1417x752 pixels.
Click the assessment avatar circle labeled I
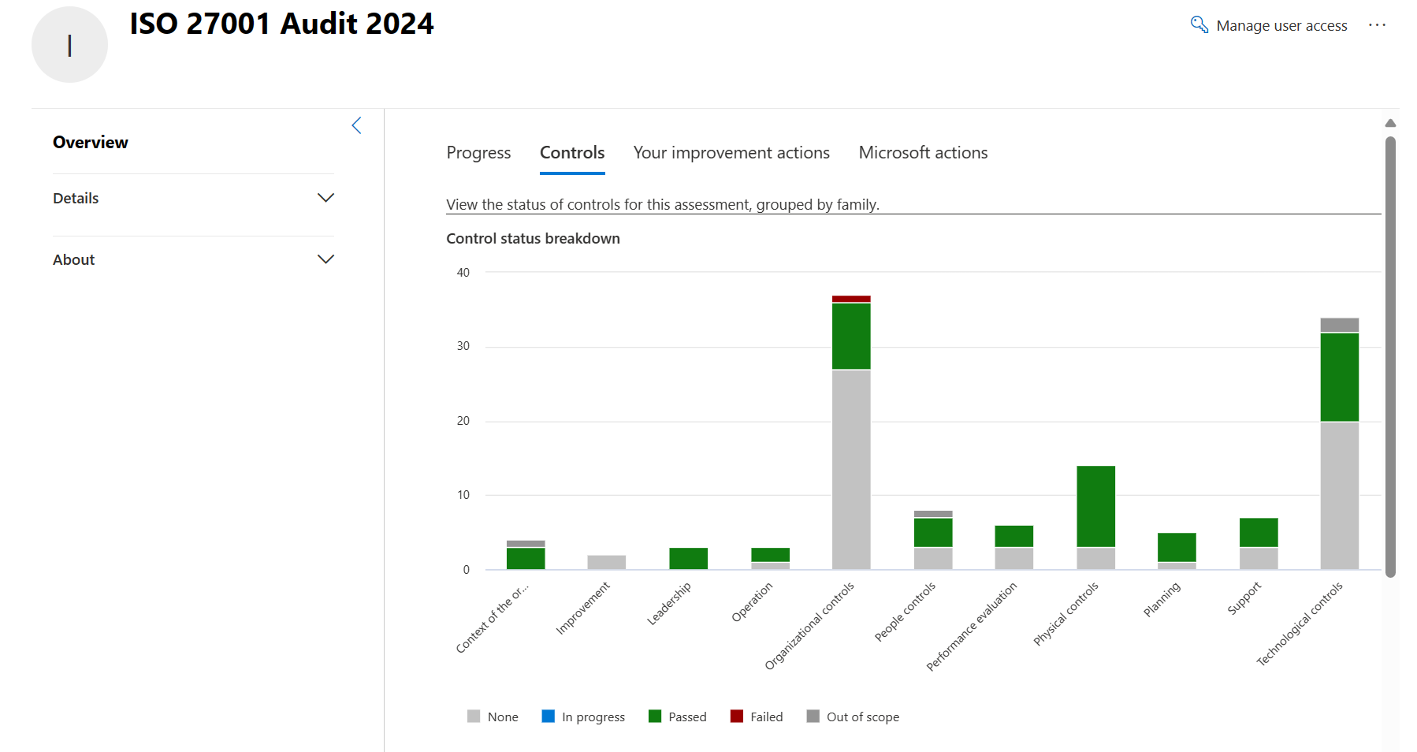point(69,45)
